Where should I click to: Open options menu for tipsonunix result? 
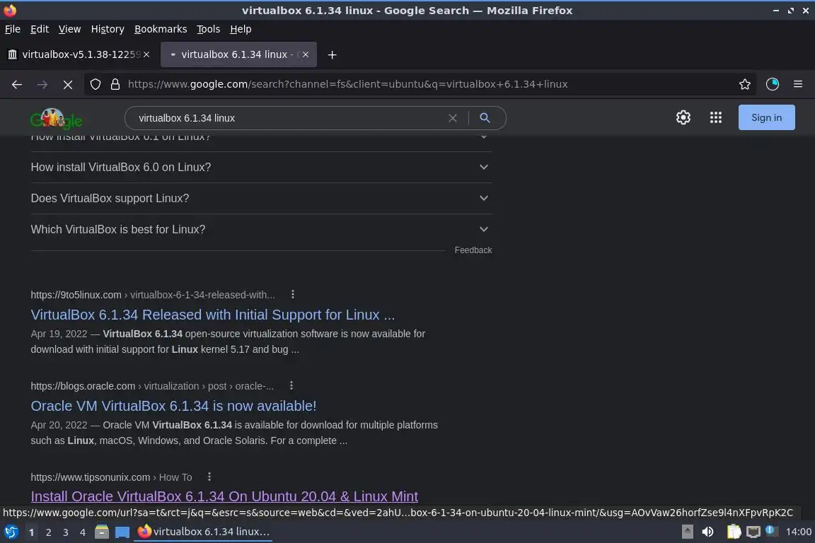tap(209, 477)
